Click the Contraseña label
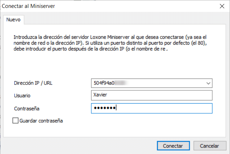Viewport: 230px width, 154px height. (26, 108)
